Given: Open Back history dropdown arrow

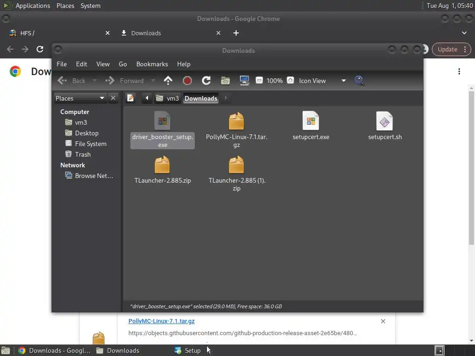Looking at the screenshot, I should pos(95,81).
